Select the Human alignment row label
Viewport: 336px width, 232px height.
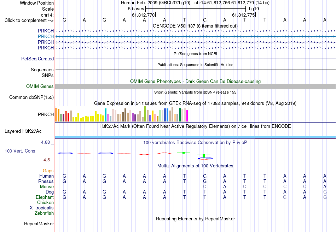(46, 176)
